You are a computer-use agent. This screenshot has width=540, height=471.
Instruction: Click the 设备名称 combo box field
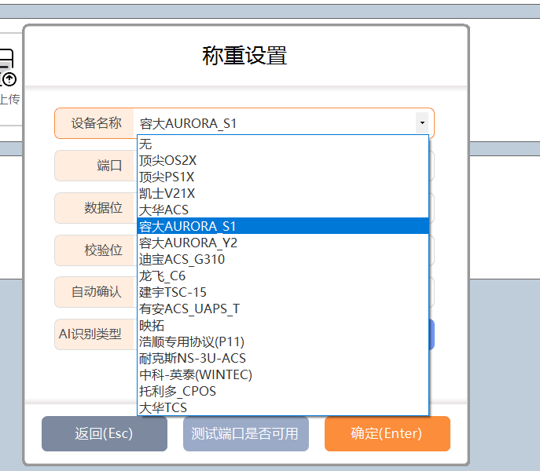pos(281,123)
